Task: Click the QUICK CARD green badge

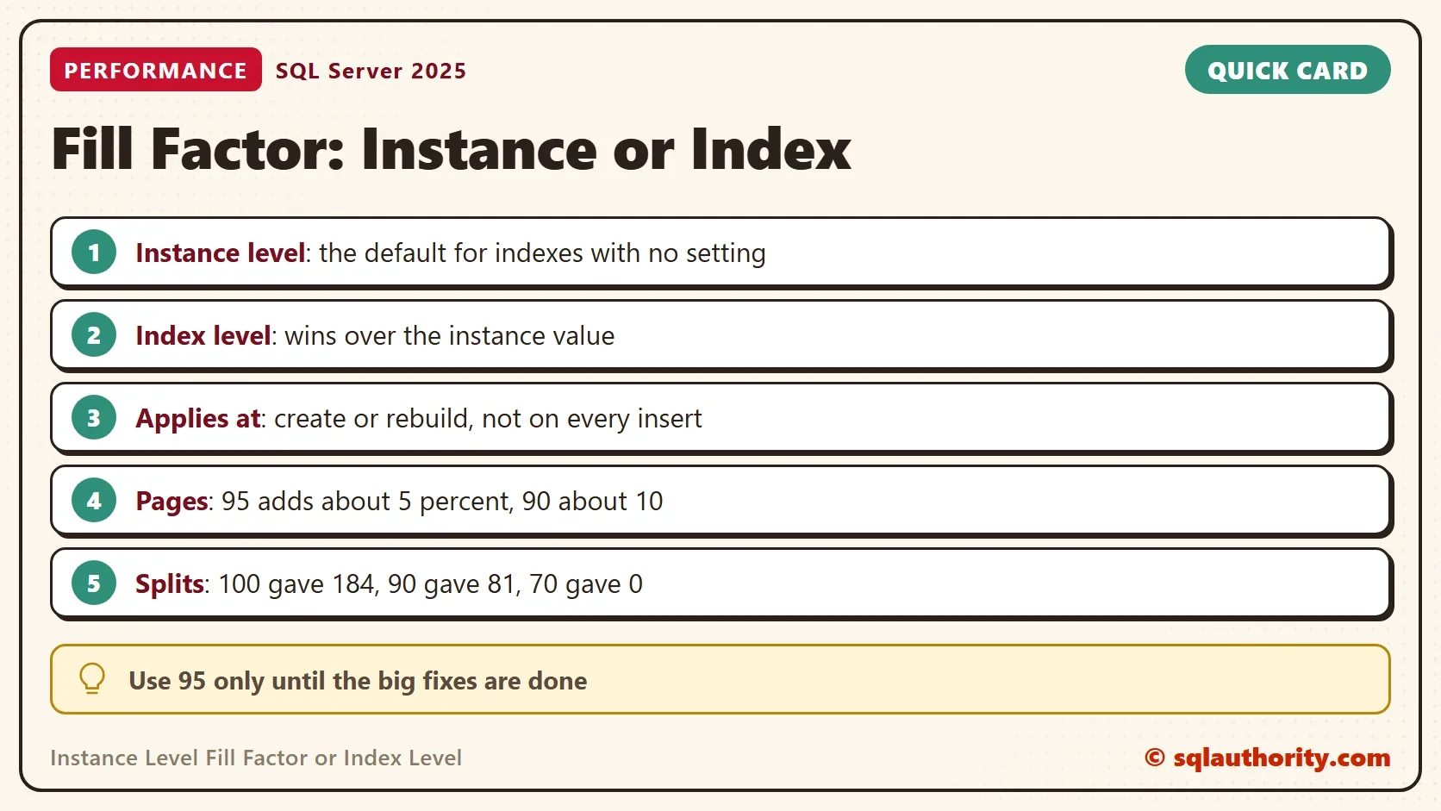Action: 1288,70
